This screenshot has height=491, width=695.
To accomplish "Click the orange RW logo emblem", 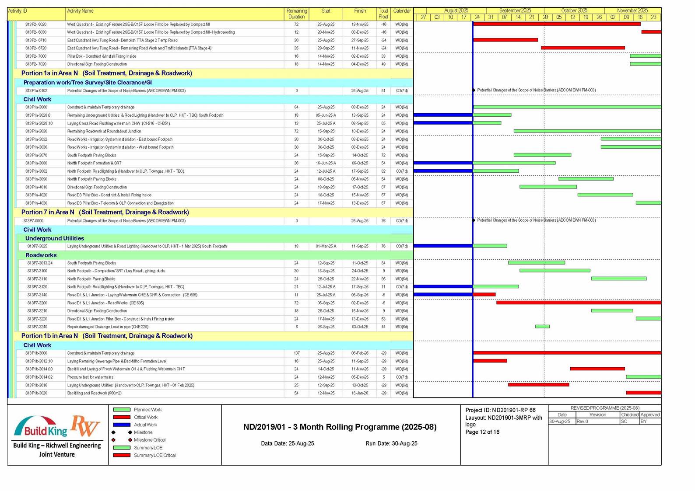I will pos(86,426).
